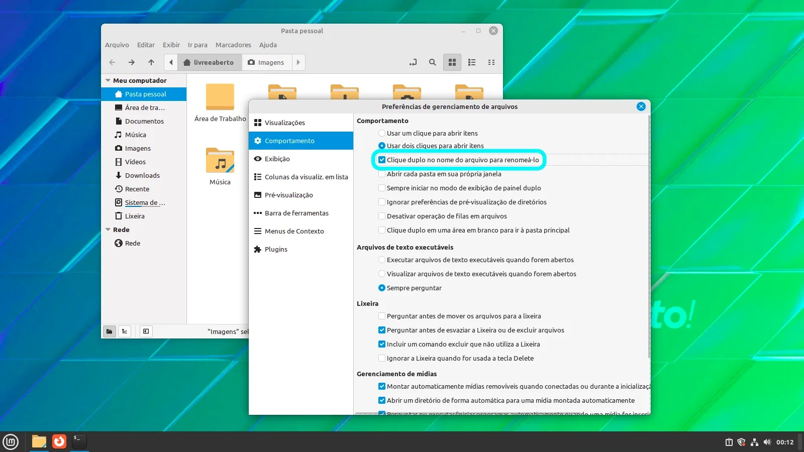
Task: Select 'Usar um clique para abrir itens'
Action: coord(428,134)
